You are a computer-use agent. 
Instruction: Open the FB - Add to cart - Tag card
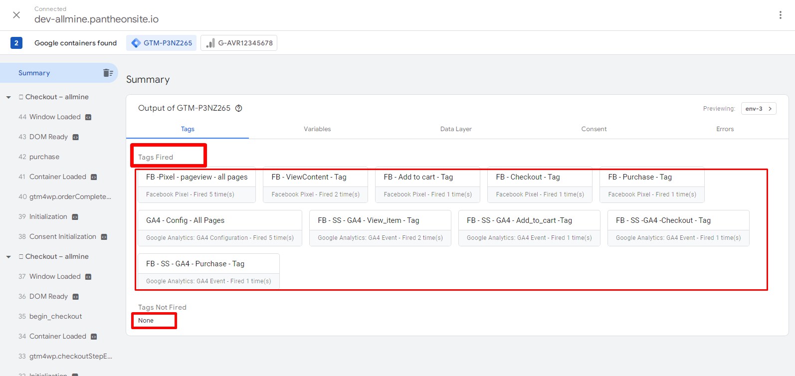[427, 185]
